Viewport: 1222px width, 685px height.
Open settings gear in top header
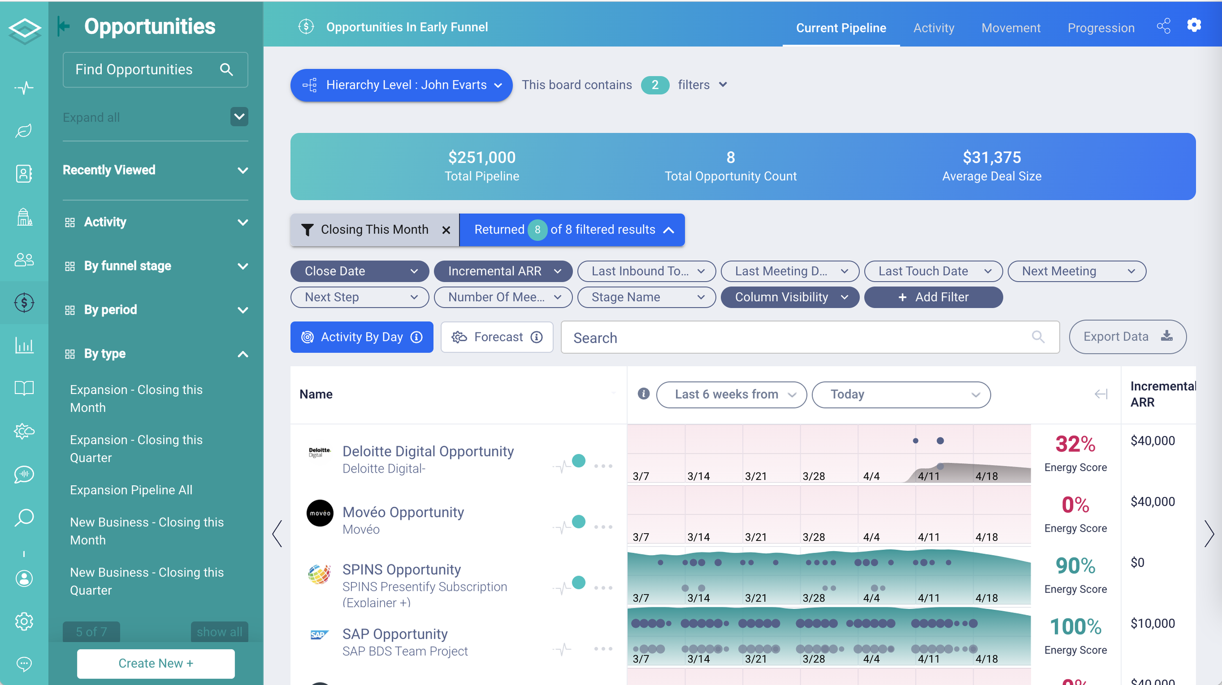pos(1194,25)
